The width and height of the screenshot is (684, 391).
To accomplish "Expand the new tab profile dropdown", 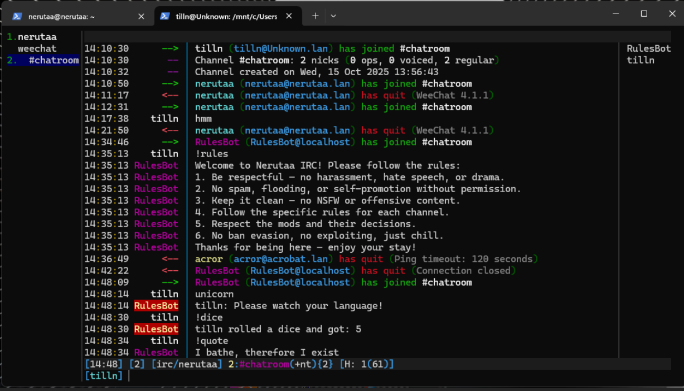I will (333, 16).
